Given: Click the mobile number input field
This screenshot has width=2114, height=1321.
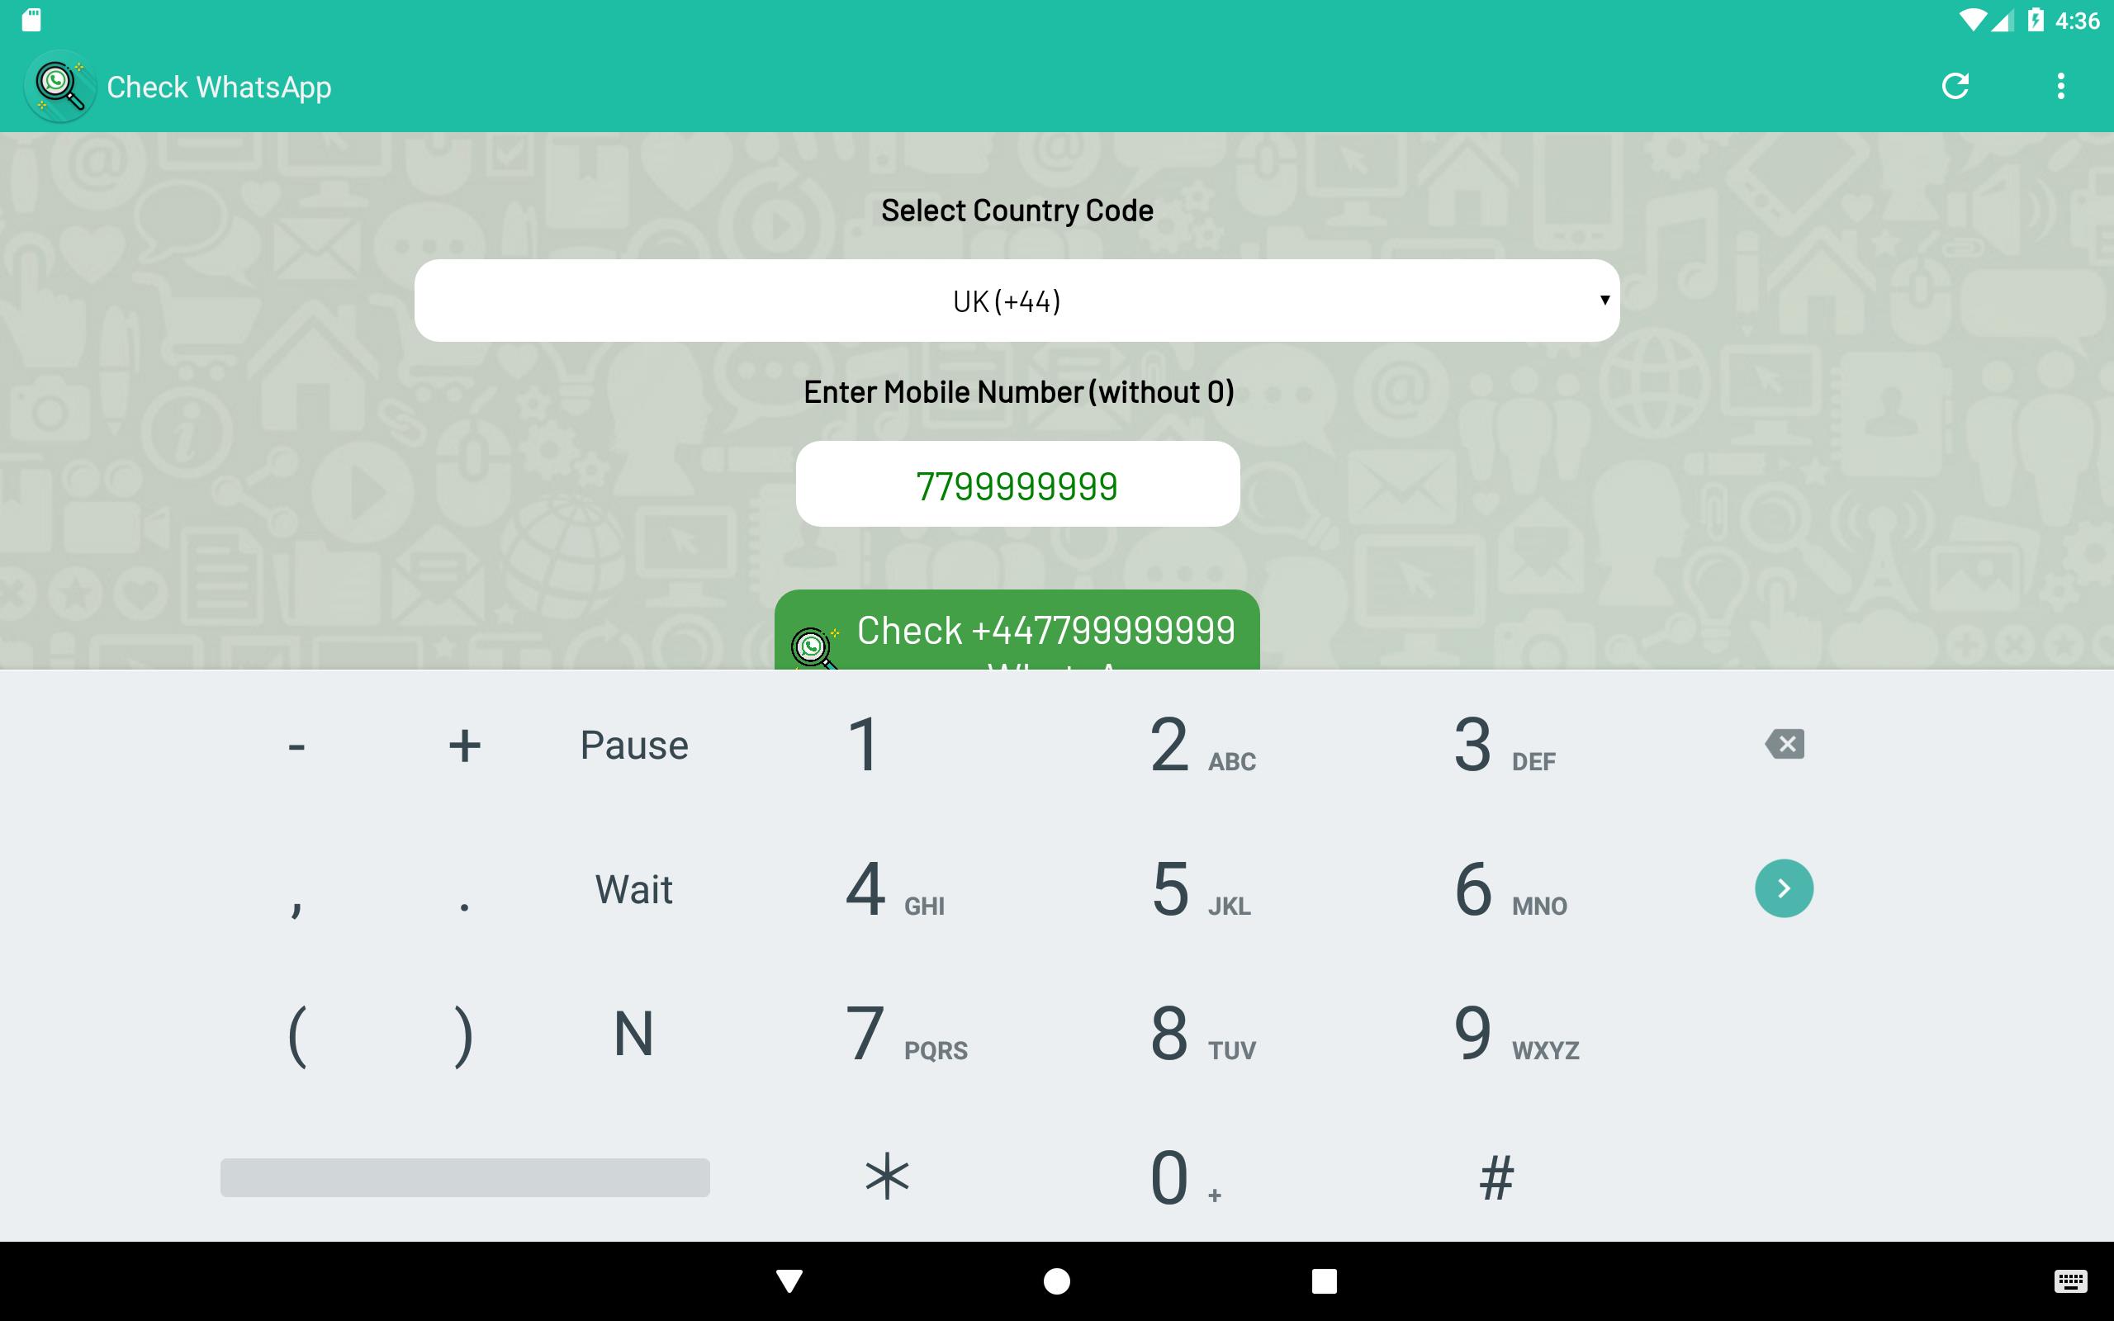Looking at the screenshot, I should pyautogui.click(x=1017, y=484).
